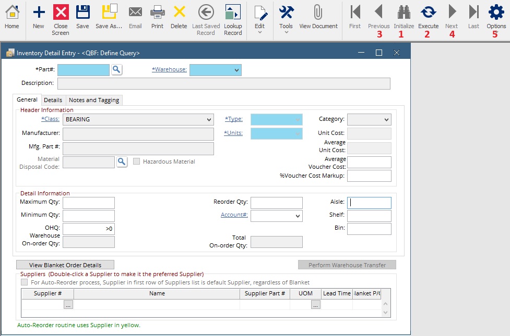Screen dimensions: 510x336
Task: Click the Print toolbar icon
Action: 158,13
